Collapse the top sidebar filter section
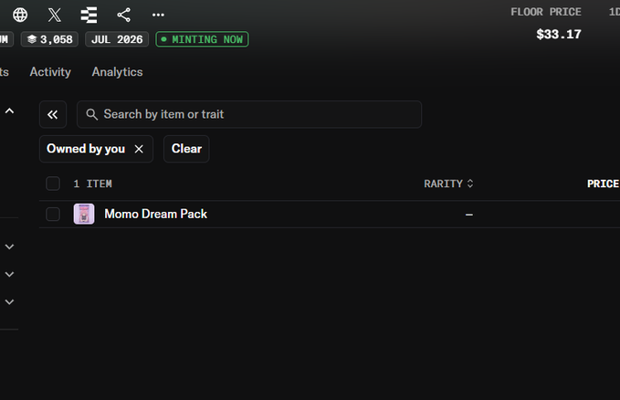The width and height of the screenshot is (620, 400). (9, 111)
